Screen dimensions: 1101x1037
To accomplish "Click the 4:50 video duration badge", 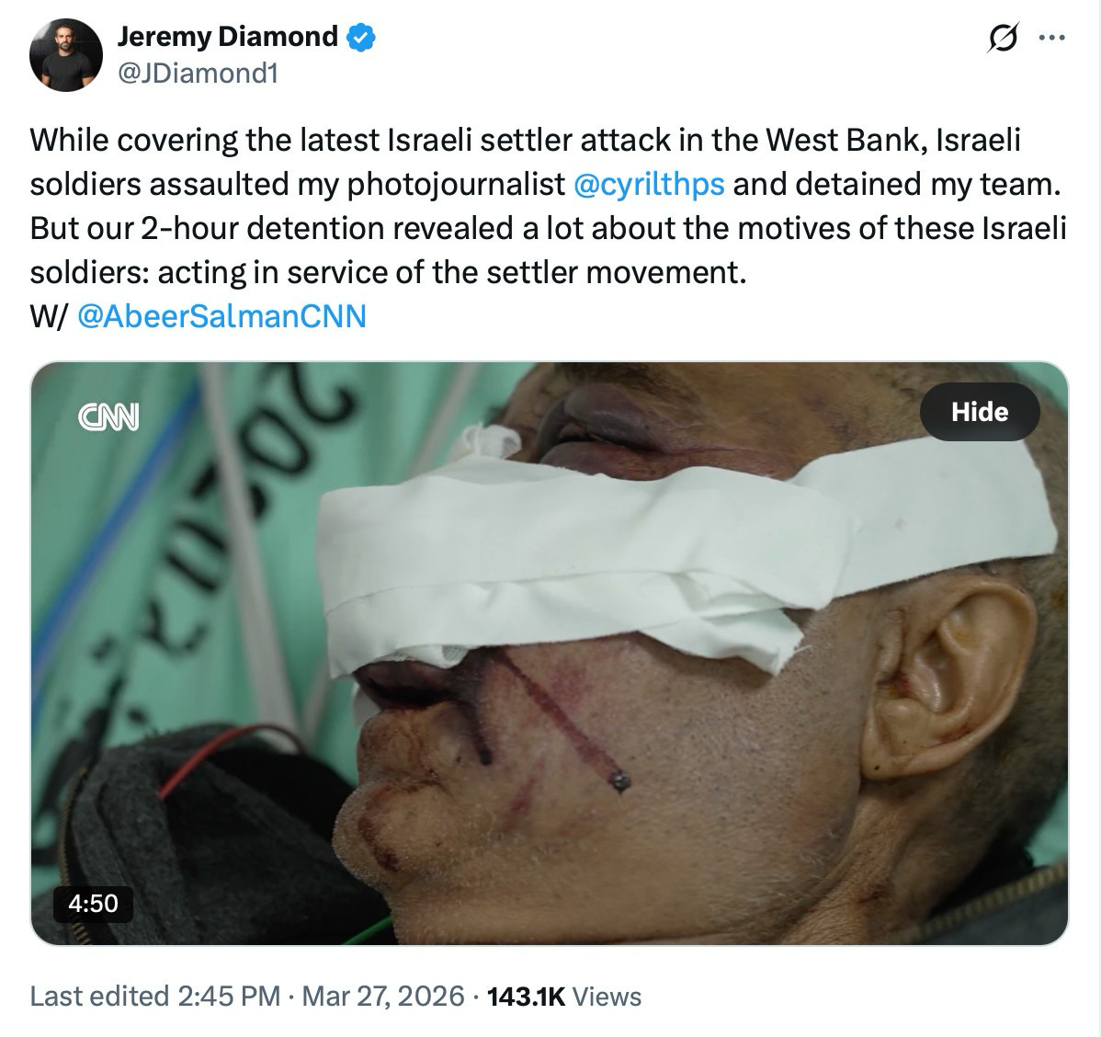I will coord(93,902).
